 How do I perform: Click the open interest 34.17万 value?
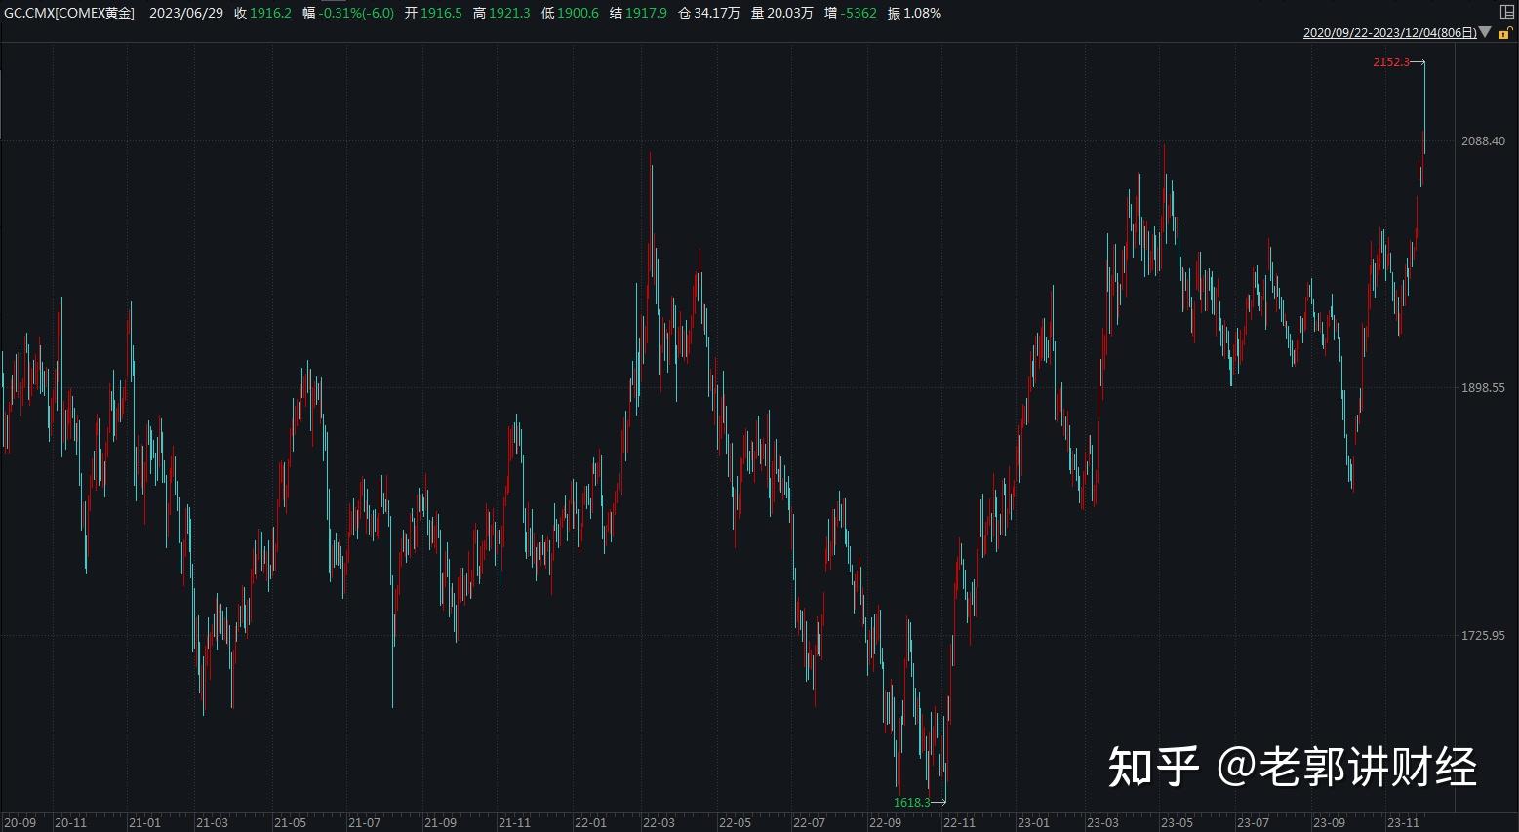[717, 13]
